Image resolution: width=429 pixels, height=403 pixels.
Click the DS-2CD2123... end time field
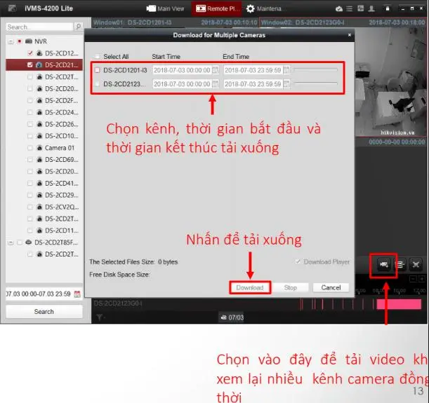[x=253, y=84]
